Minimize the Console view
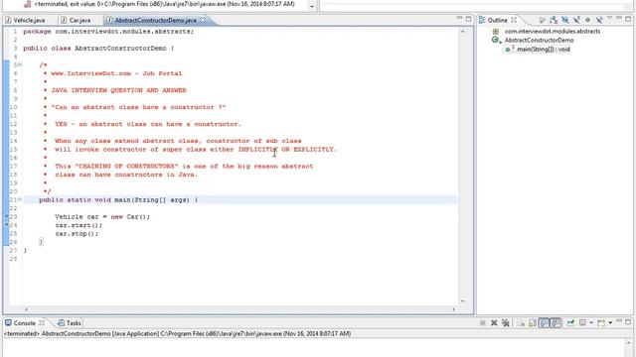The height and width of the screenshot is (357, 636). tap(619, 320)
